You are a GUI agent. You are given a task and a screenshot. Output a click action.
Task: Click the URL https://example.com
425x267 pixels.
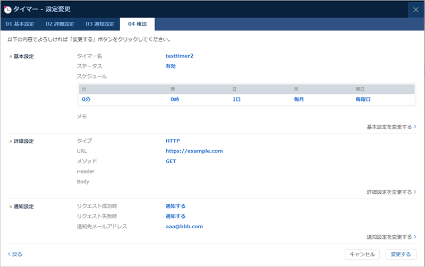[194, 151]
